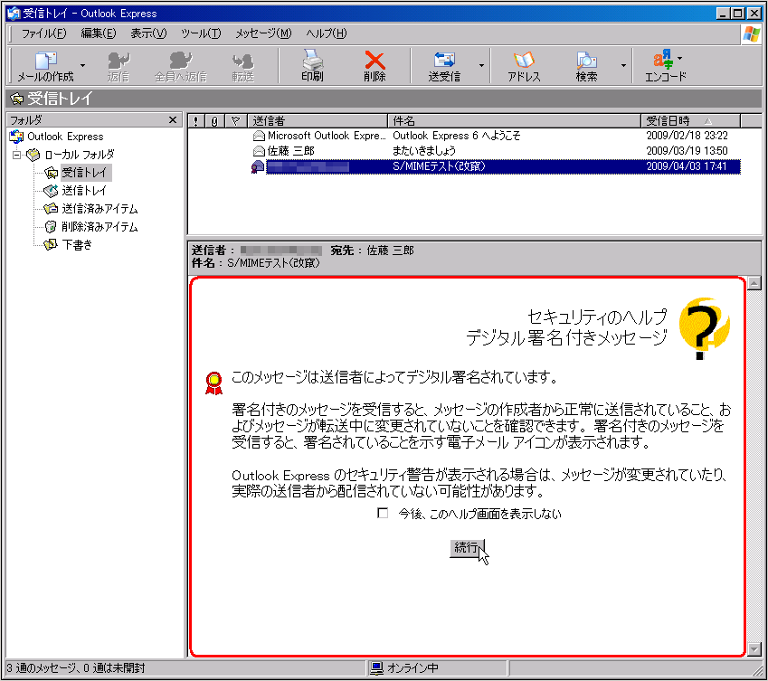Select the 送信済みアイテム folder
Screen dimensions: 768x681
click(100, 209)
